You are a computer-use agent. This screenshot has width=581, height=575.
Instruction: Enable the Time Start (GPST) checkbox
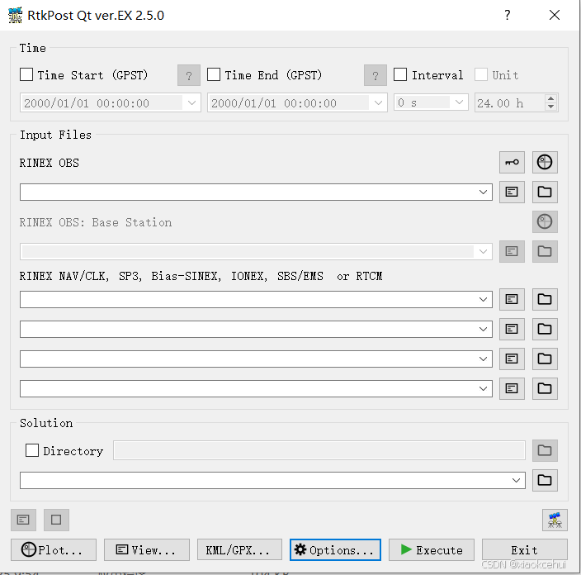pyautogui.click(x=26, y=74)
